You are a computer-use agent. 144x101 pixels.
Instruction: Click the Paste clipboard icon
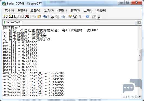40,16
